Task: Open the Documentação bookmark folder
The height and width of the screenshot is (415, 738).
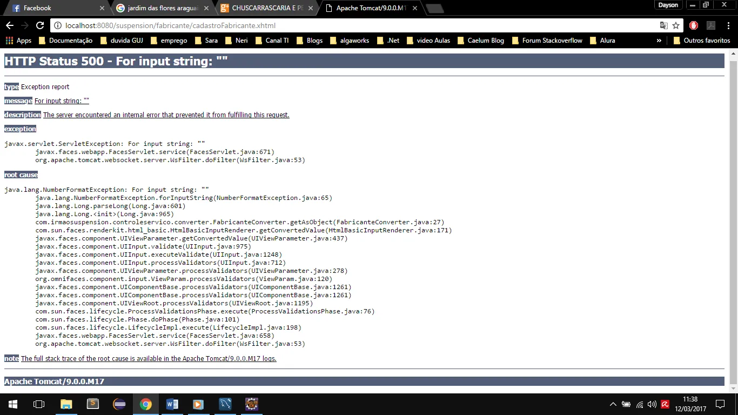Action: [65, 41]
